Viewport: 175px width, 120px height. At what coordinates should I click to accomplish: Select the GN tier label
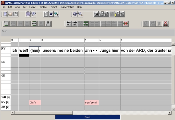coord(6,63)
